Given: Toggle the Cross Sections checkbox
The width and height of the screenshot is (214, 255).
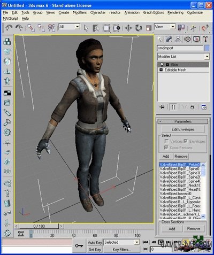Looking at the screenshot, I should pos(166,148).
